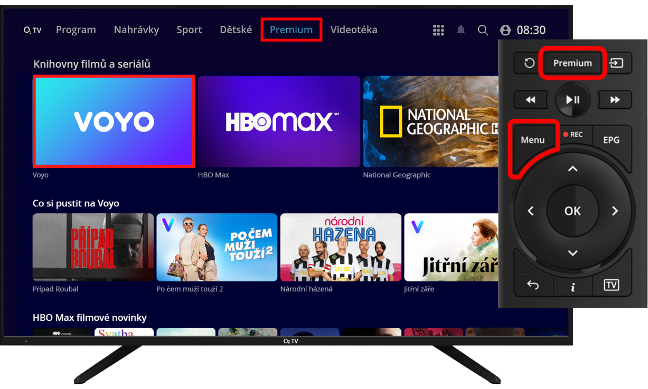Viewport: 648px width, 389px height.
Task: Click the notifications bell icon
Action: [461, 30]
